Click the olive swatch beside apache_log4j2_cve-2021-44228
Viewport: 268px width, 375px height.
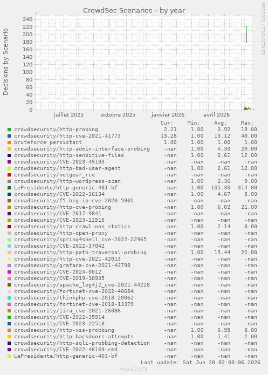pyautogui.click(x=9, y=285)
